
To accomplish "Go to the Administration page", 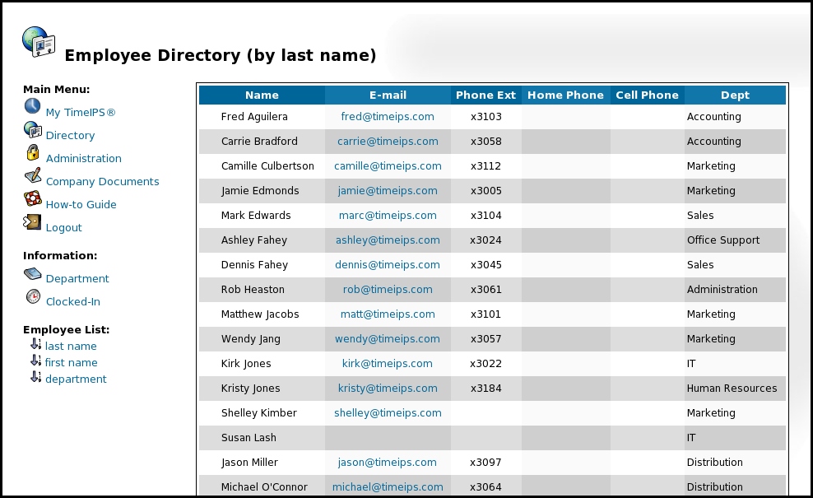I will coord(83,158).
